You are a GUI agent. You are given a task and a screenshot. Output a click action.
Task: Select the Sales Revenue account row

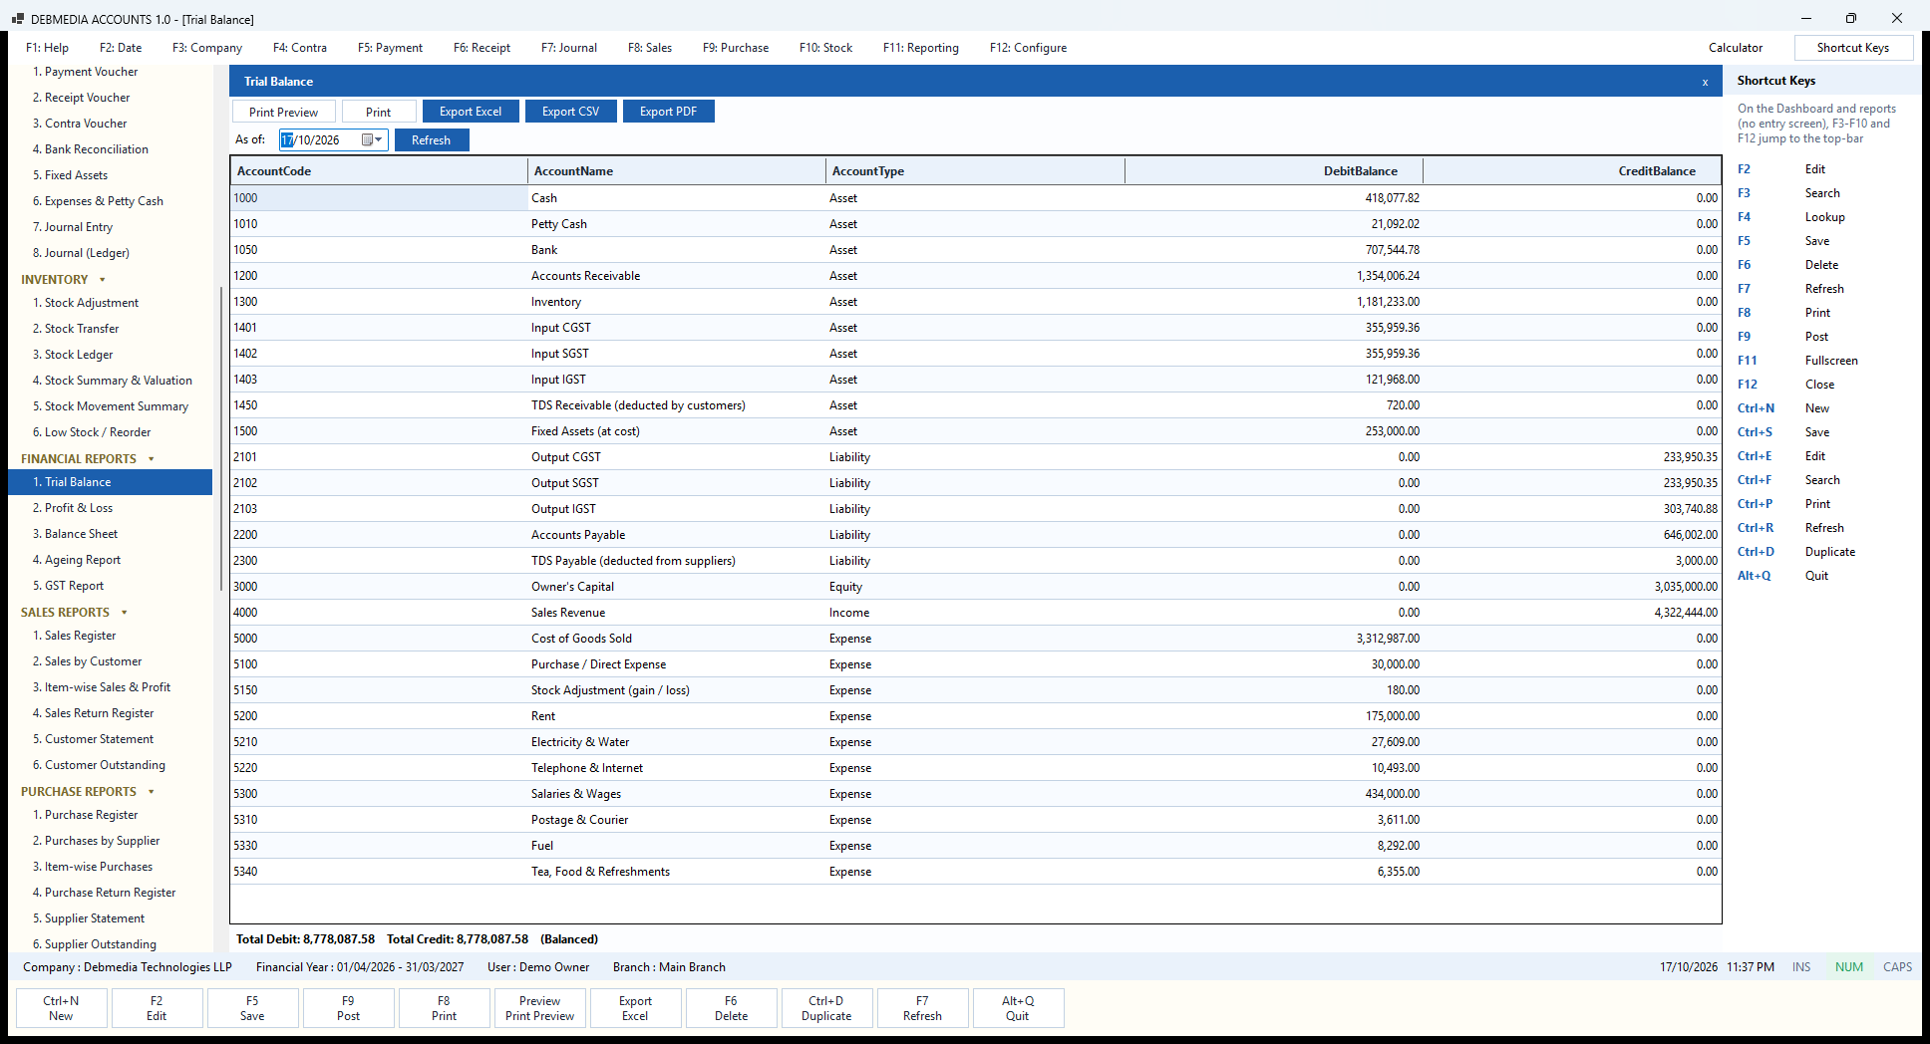(x=975, y=613)
